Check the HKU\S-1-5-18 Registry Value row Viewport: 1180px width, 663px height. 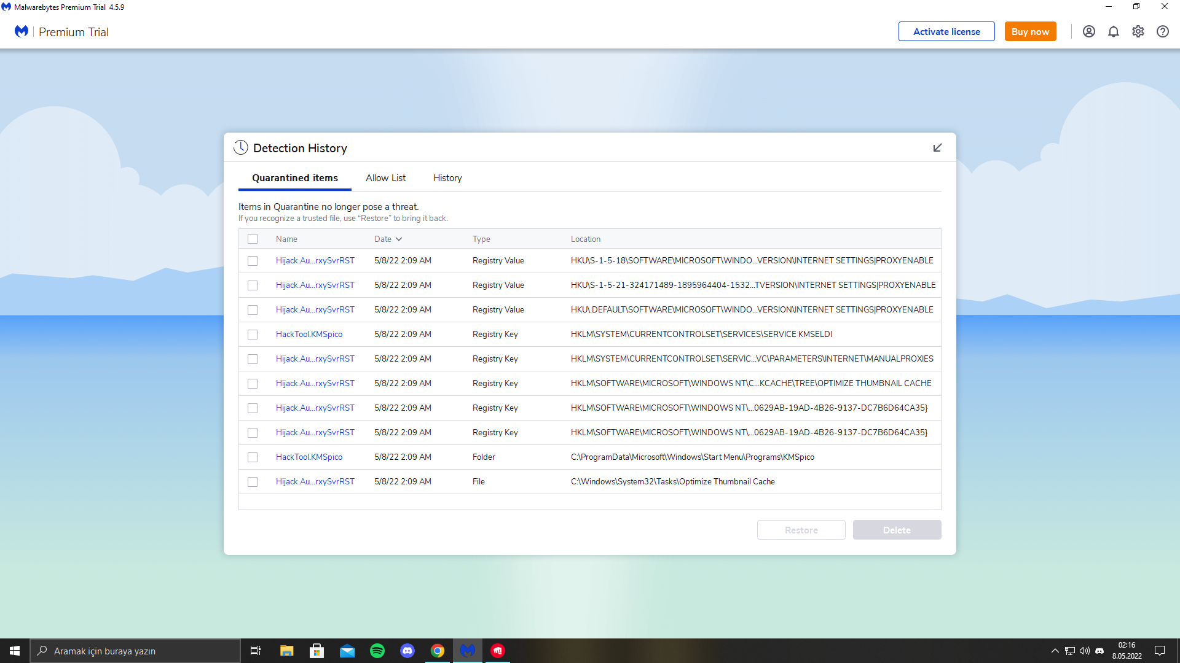(253, 261)
